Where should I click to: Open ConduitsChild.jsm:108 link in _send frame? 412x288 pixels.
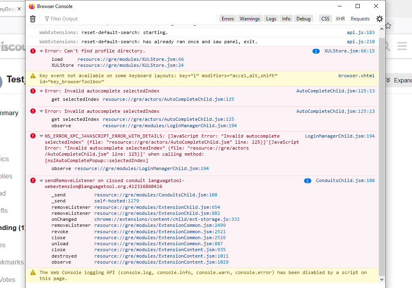click(156, 195)
